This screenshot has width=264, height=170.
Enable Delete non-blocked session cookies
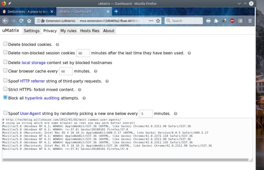(x=5, y=52)
